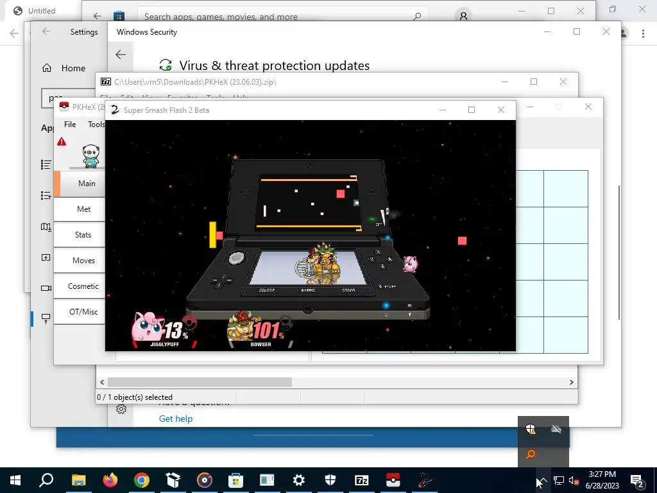657x493 pixels.
Task: Minimize the Super Smash Flash 2 Beta window
Action: click(x=443, y=110)
